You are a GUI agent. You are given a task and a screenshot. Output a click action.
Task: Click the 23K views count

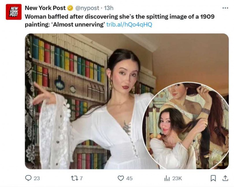(177, 178)
